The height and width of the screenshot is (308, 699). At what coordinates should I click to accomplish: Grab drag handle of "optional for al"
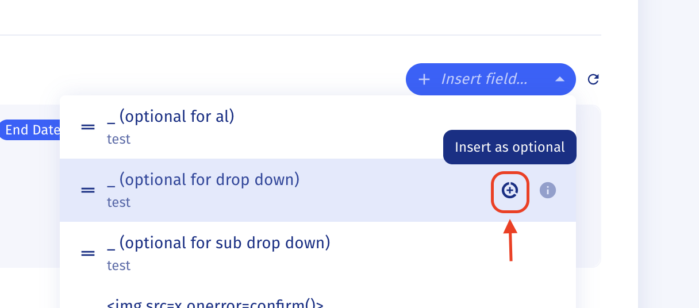(x=88, y=127)
